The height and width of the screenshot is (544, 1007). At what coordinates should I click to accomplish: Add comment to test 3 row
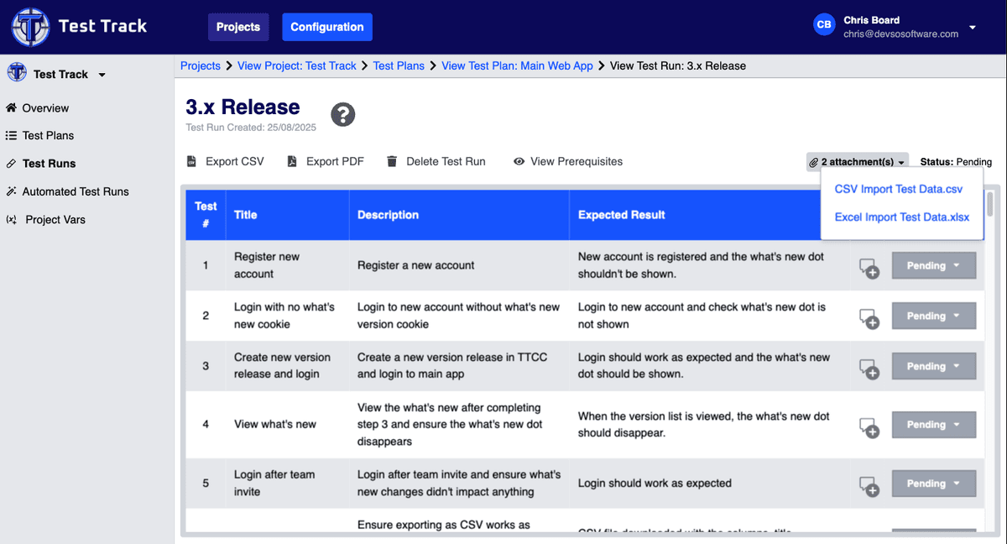tap(869, 368)
